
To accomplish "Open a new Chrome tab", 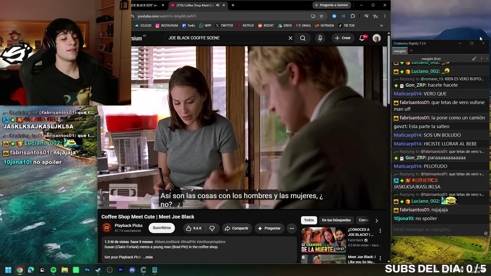I will pyautogui.click(x=233, y=5).
